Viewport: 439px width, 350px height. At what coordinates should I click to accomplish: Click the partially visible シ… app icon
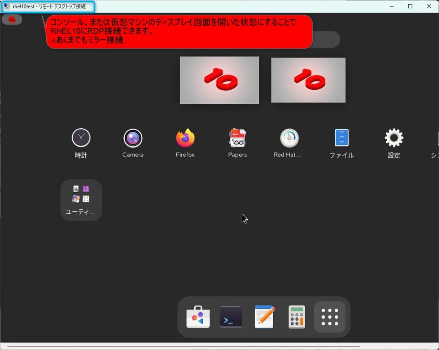(436, 138)
